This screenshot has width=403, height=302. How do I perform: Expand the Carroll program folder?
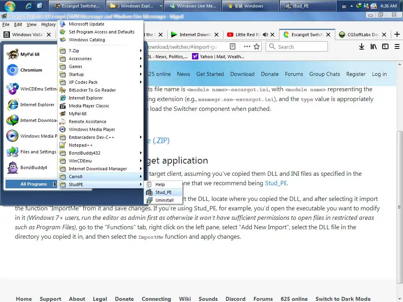tap(100, 177)
